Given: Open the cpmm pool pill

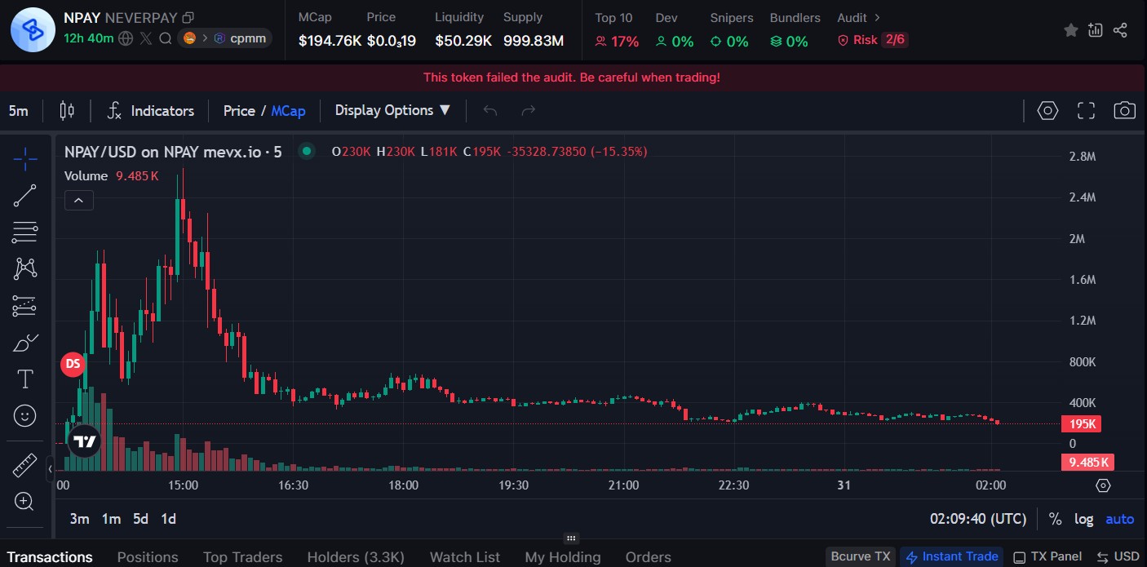Looking at the screenshot, I should (225, 38).
